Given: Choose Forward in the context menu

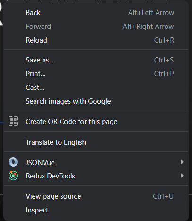Looking at the screenshot, I should (96, 27).
